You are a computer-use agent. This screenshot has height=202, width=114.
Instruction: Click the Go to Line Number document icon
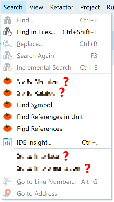(x=7, y=181)
